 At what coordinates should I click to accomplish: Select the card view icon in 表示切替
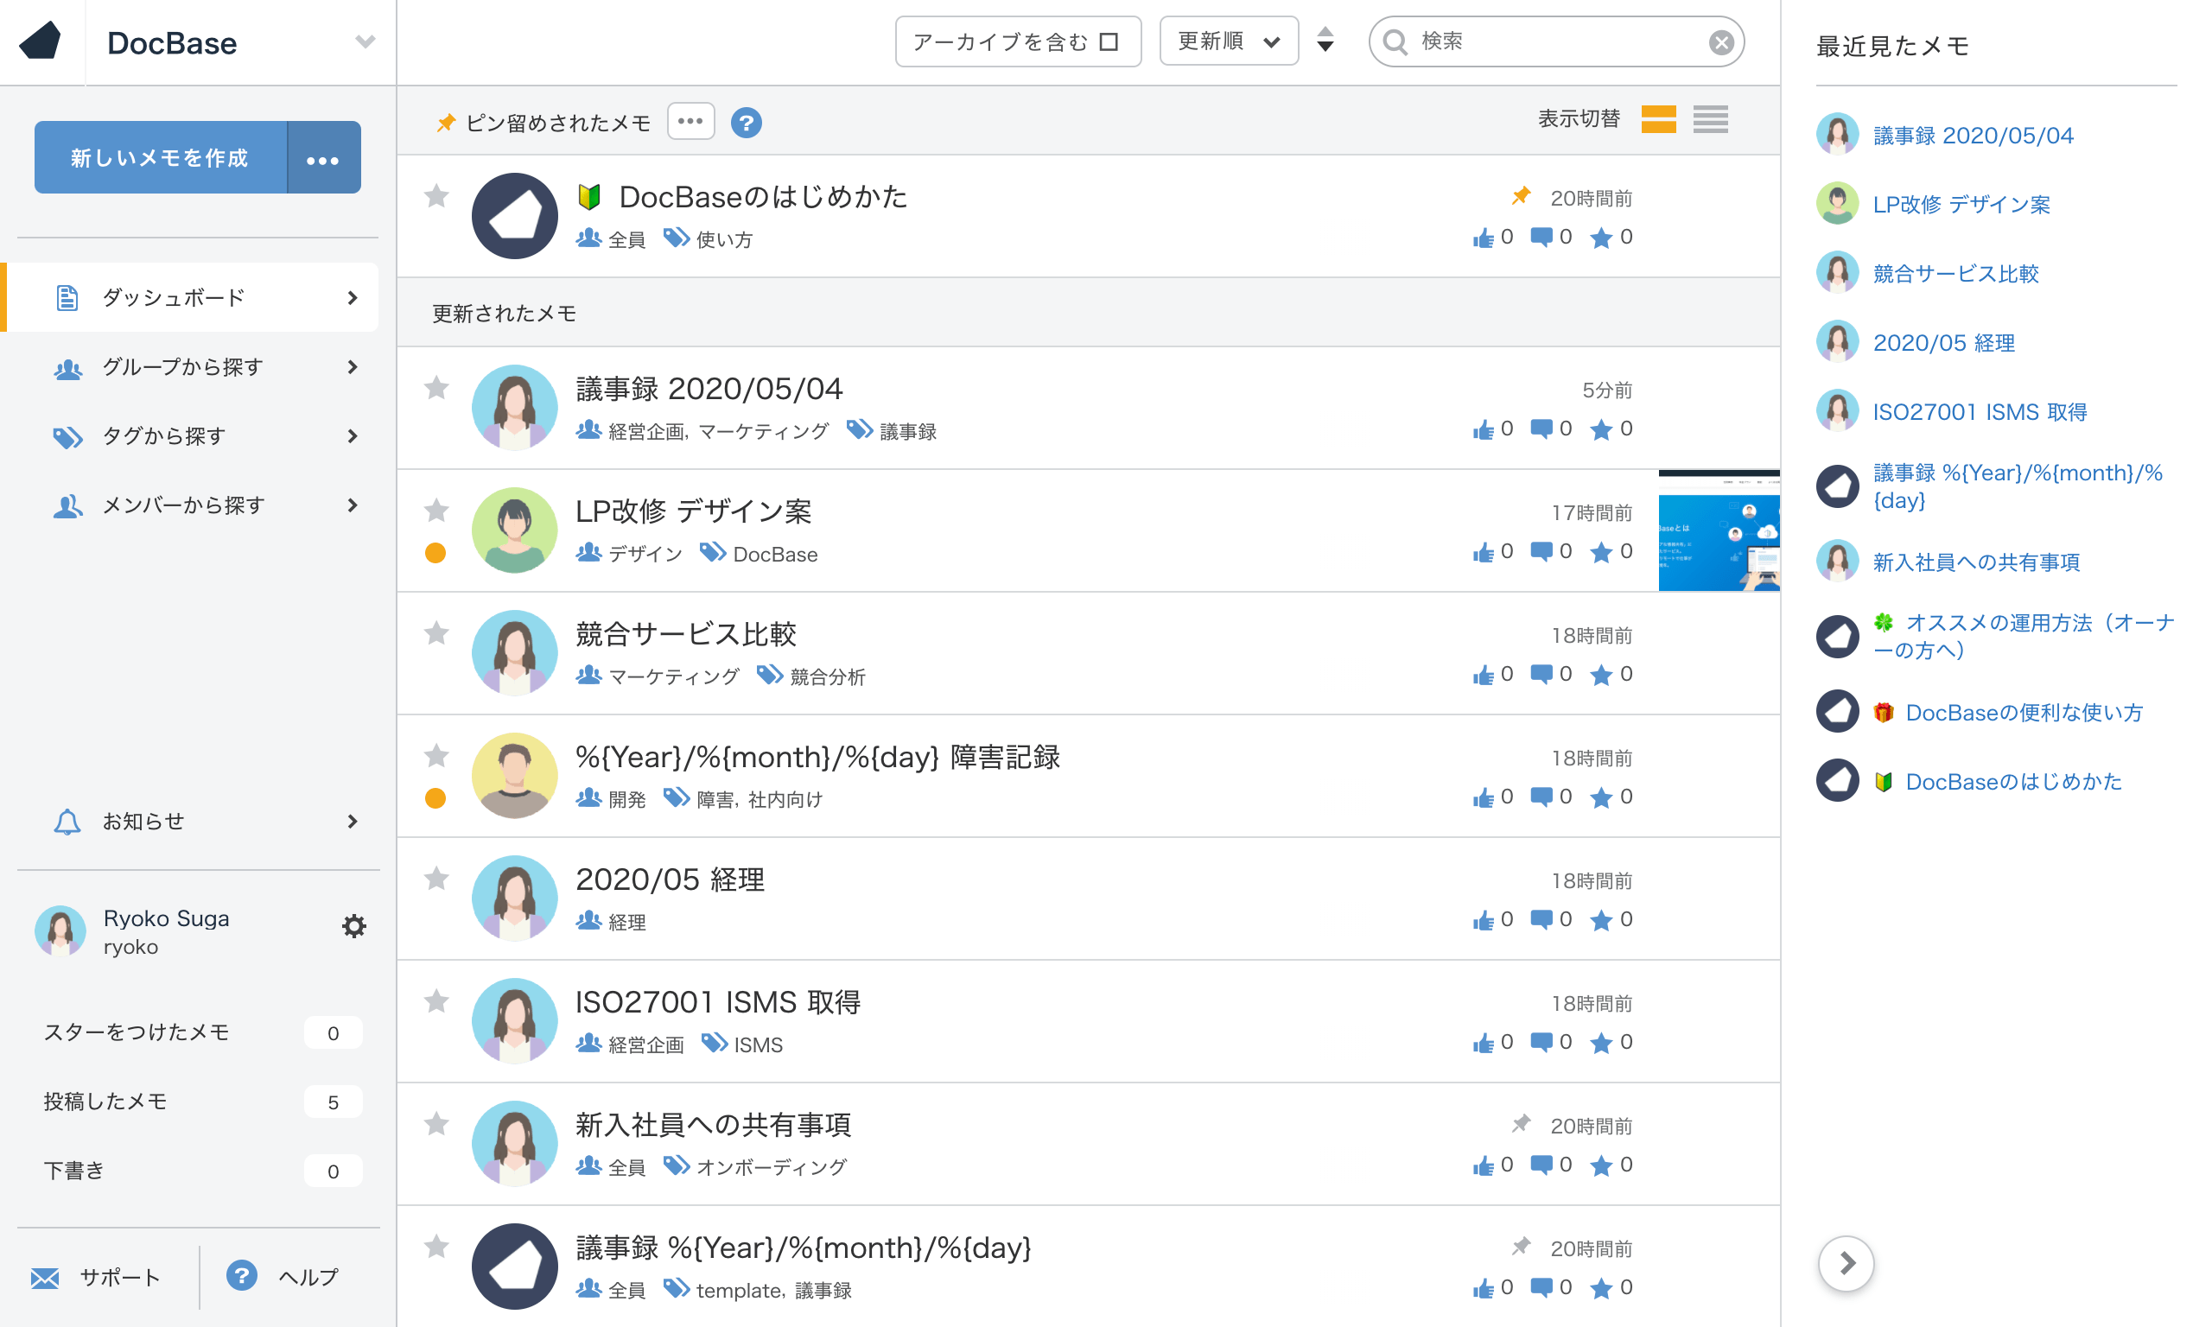1657,119
